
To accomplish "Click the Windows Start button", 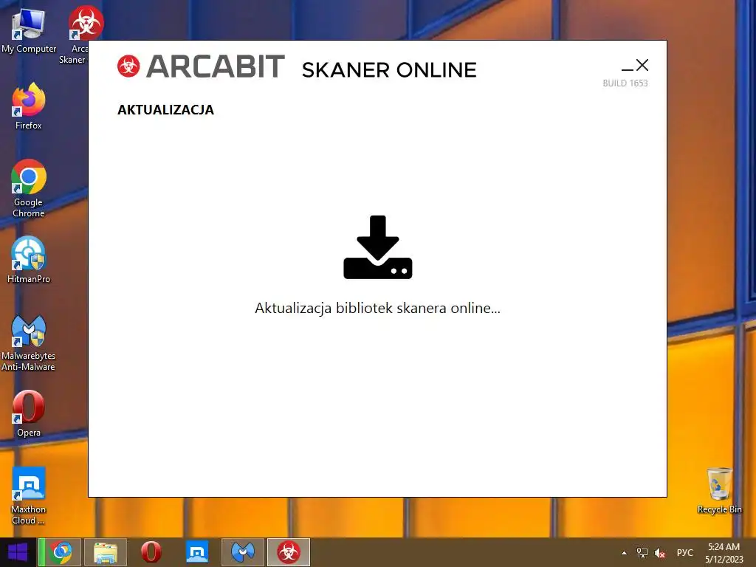I will tap(18, 552).
